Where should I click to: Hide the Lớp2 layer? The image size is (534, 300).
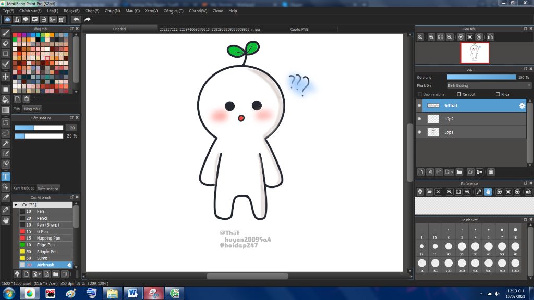(x=419, y=119)
